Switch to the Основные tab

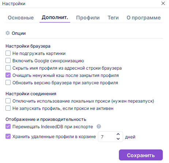(21, 18)
